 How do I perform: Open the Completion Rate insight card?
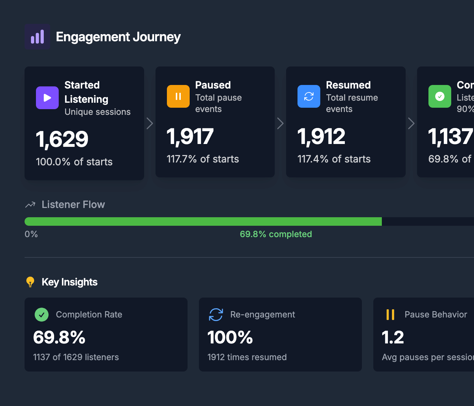pos(106,334)
